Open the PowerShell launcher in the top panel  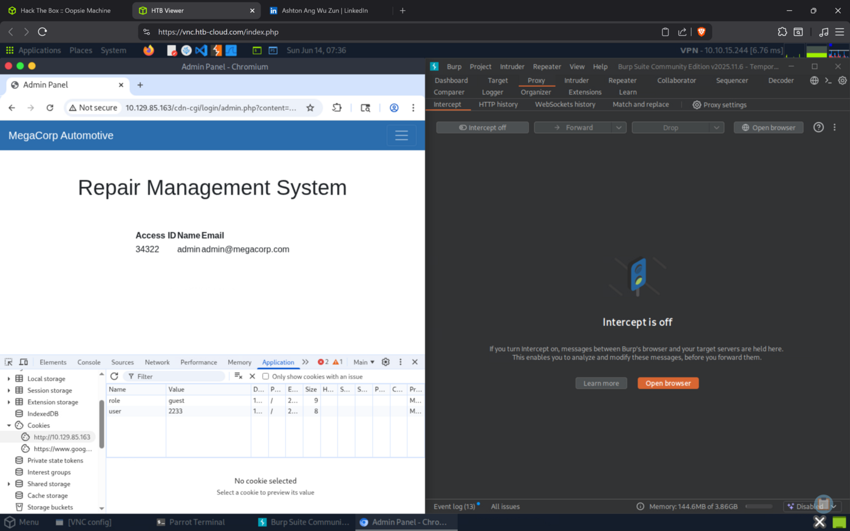pos(273,50)
